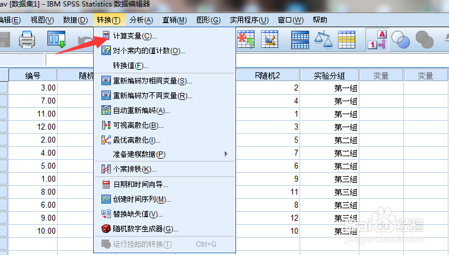Click the R随机2 cell with value 7
449x255 pixels.
[268, 153]
